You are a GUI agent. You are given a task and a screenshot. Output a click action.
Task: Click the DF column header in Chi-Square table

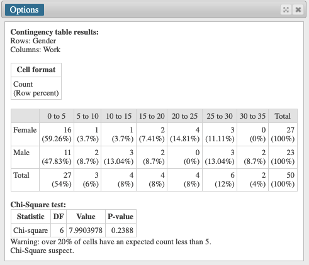click(59, 217)
